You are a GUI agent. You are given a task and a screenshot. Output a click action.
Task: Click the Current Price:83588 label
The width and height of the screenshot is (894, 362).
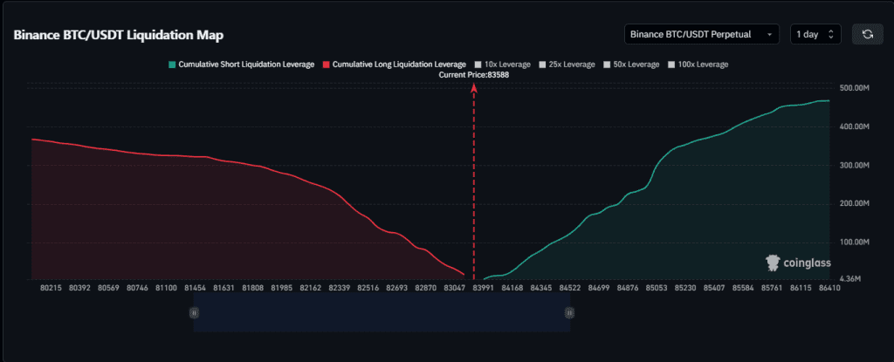pyautogui.click(x=474, y=75)
